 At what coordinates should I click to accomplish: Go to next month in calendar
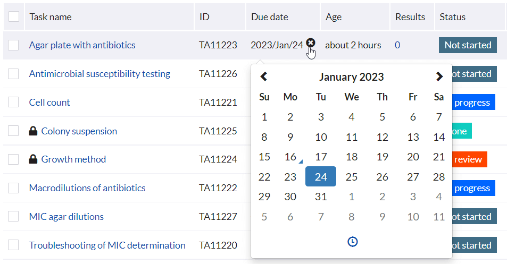click(x=439, y=76)
